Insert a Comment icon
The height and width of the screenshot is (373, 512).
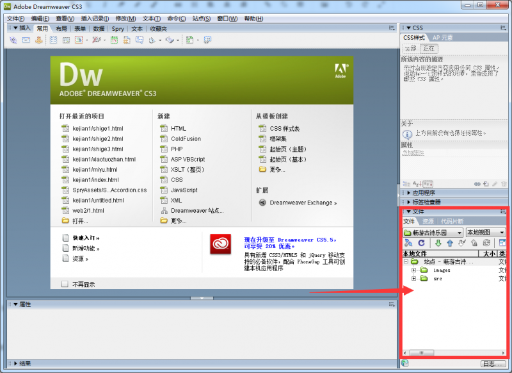click(140, 40)
